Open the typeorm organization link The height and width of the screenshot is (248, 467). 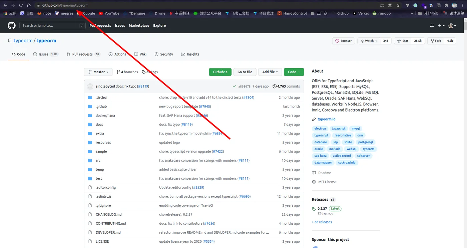tap(23, 41)
